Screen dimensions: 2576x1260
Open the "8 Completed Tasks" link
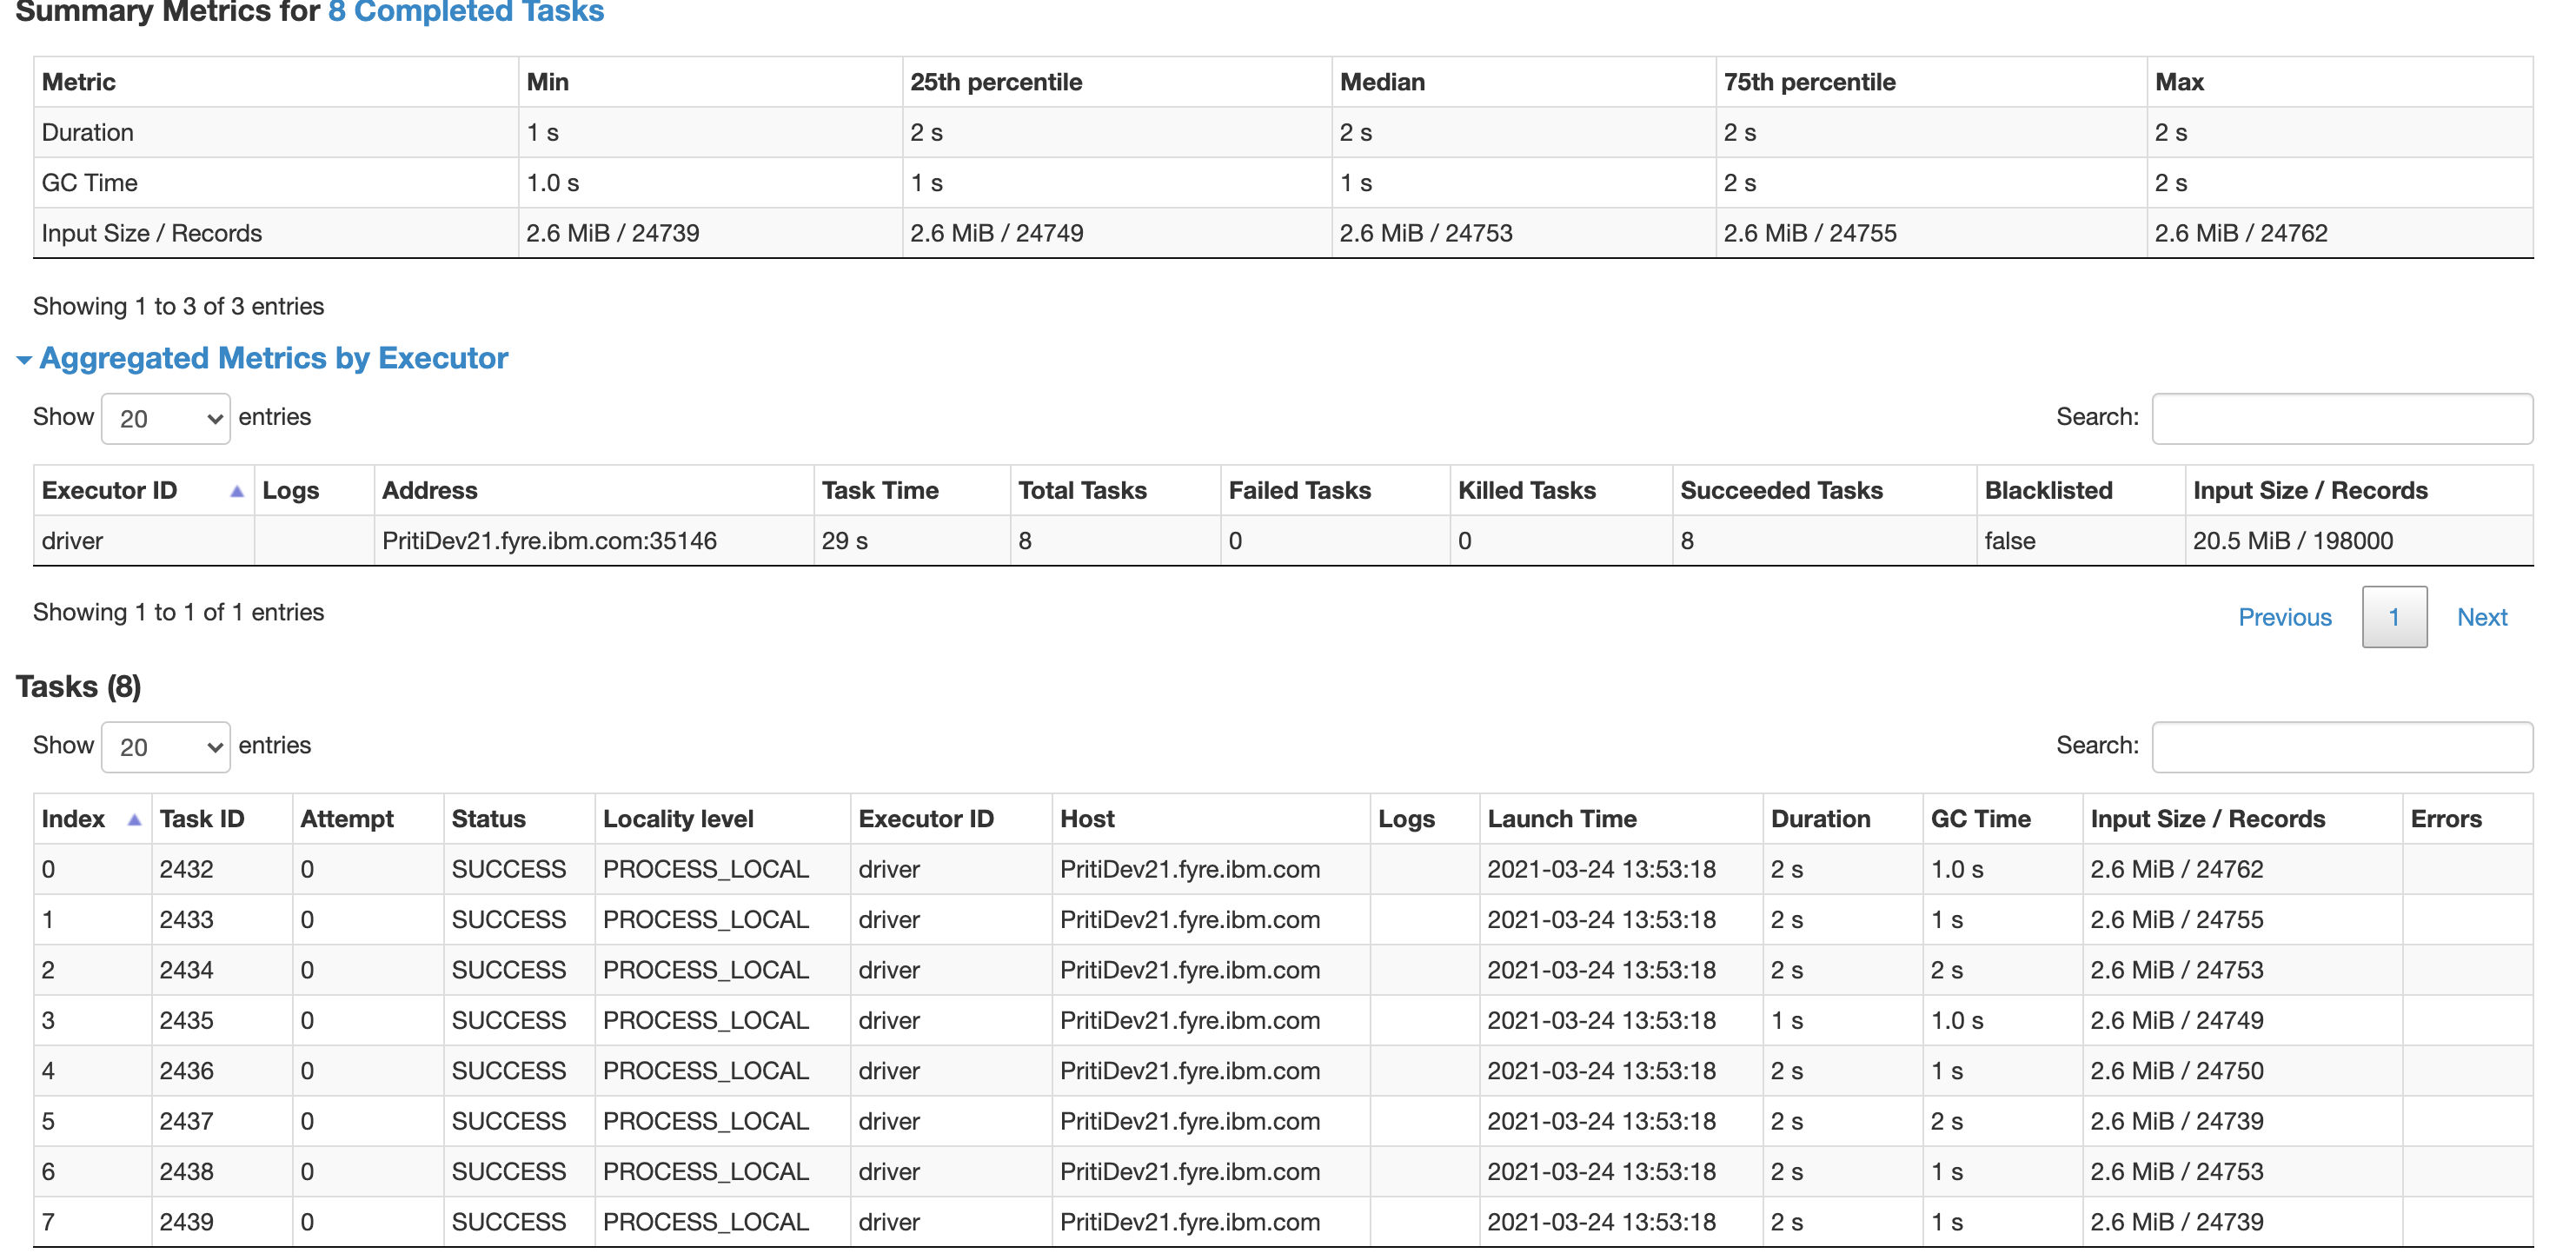(465, 13)
